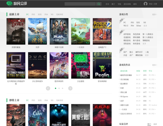Click the 注册 link

[155, 4]
